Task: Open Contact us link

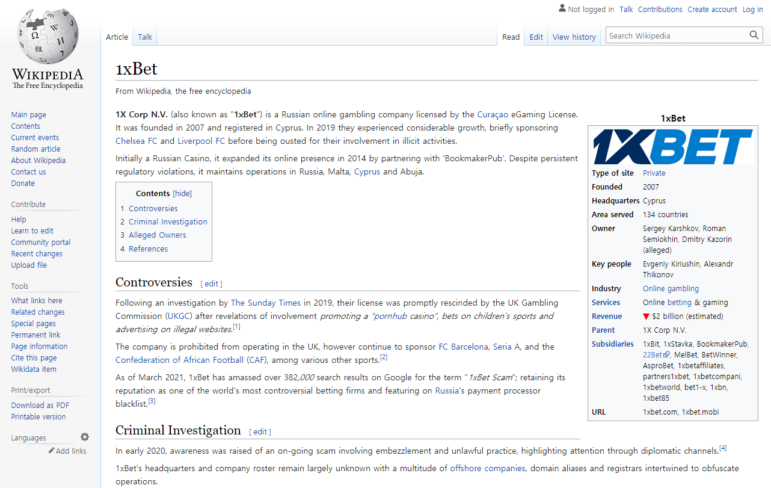Action: point(28,172)
